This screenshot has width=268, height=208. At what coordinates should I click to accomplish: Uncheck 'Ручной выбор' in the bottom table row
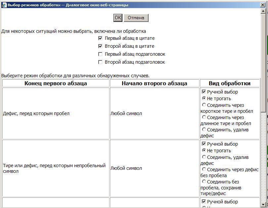[x=203, y=202]
